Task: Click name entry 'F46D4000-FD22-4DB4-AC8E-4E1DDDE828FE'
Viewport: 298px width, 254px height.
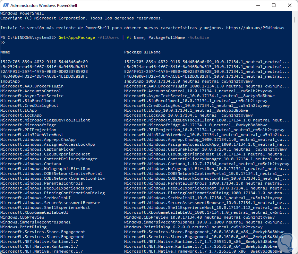Action: click(44, 76)
